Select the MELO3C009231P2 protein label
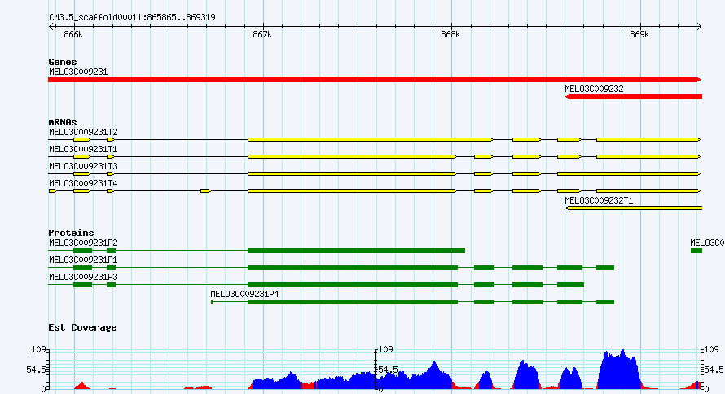 tap(83, 243)
